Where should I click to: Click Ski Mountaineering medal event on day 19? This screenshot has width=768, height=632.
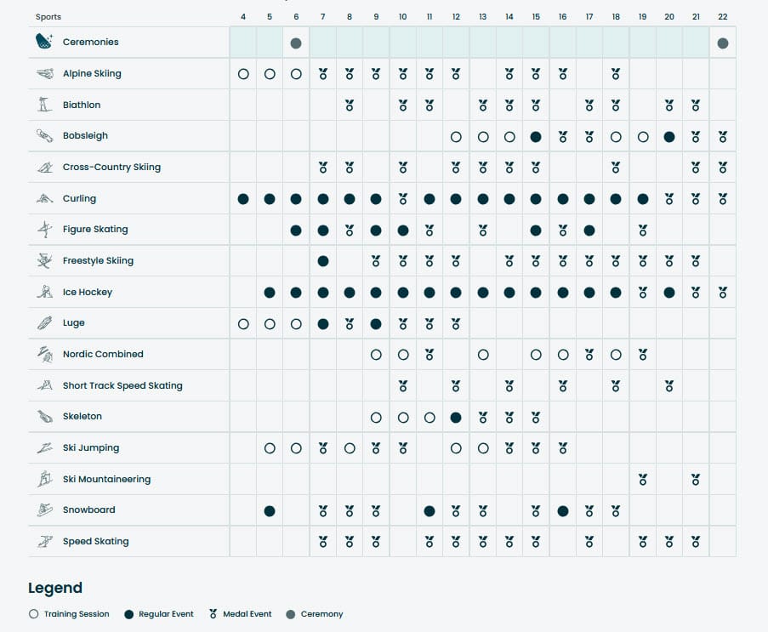643,480
